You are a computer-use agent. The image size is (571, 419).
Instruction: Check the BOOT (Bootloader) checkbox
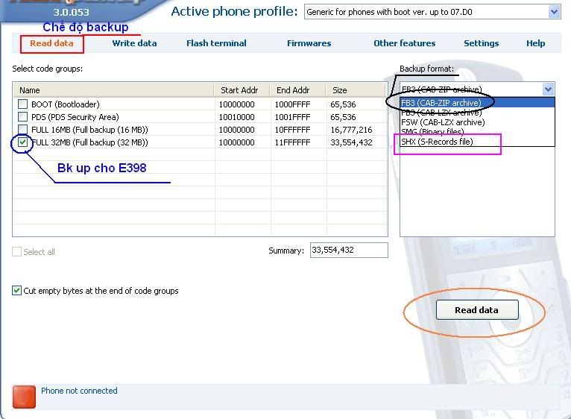point(23,104)
